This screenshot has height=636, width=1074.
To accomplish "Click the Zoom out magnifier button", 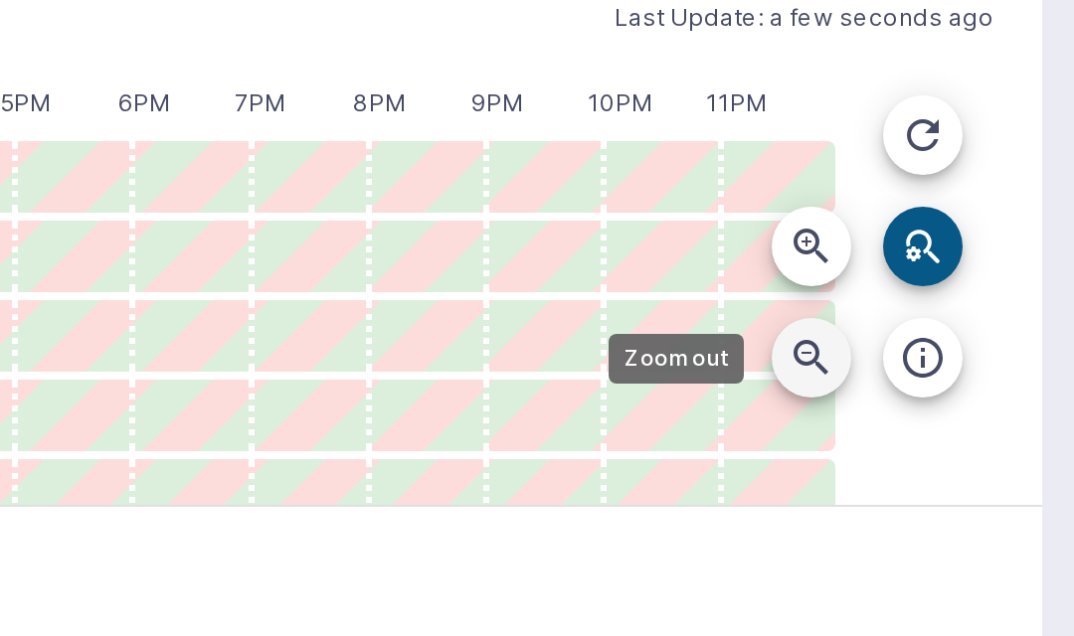I will [x=811, y=358].
